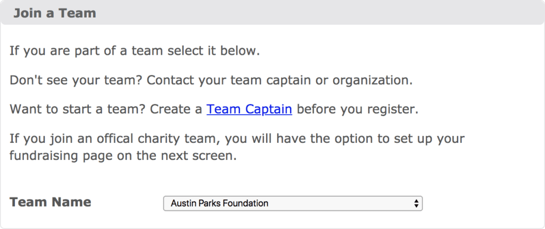Click the "Want to start a team?" text

78,109
